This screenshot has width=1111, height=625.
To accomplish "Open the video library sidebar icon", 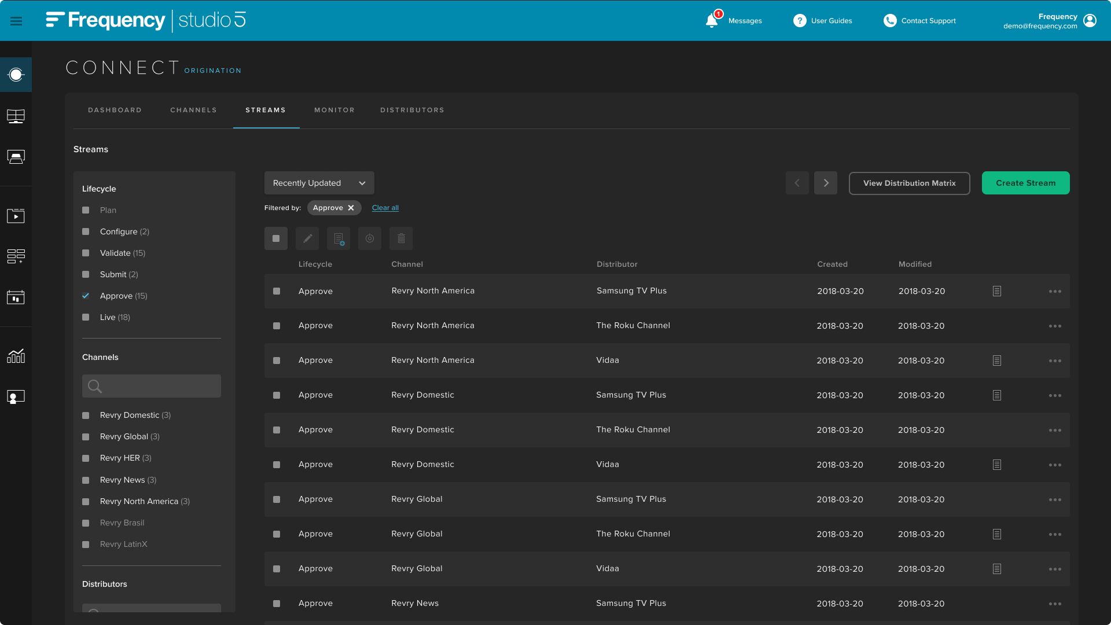I will tap(16, 216).
